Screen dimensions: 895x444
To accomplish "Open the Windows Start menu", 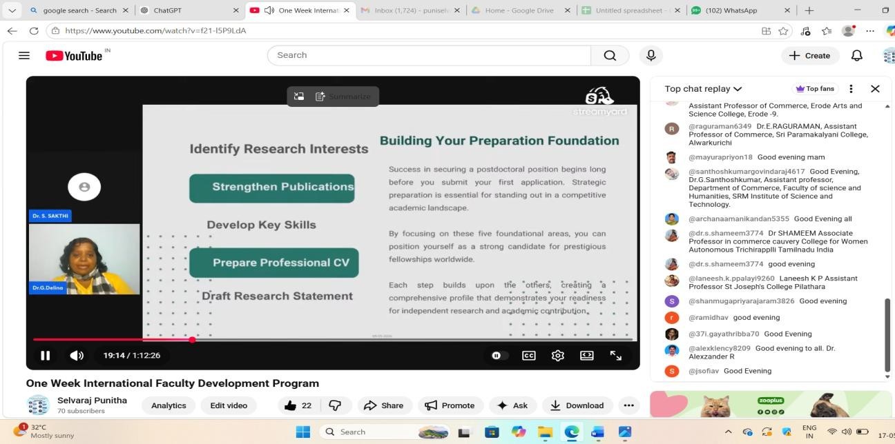I will coord(302,432).
